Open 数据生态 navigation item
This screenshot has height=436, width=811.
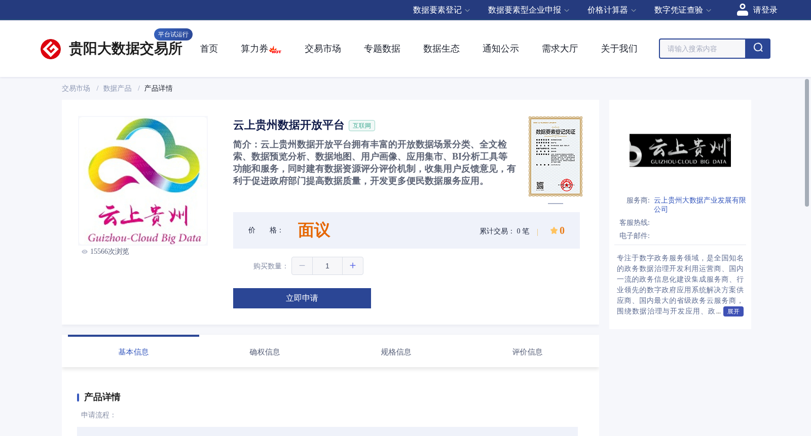pos(441,49)
